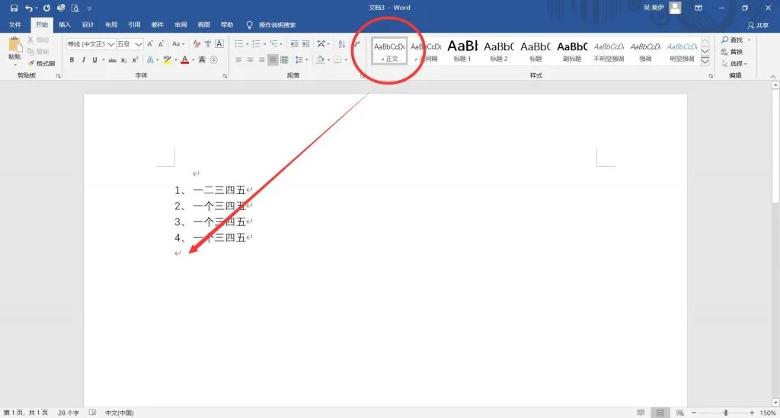Apply text effects glowing A icon
780x418 pixels.
[150, 59]
